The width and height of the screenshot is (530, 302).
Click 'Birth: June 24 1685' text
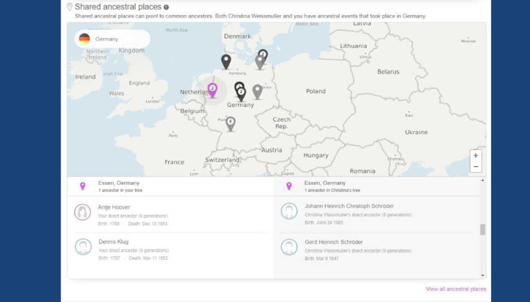click(324, 222)
